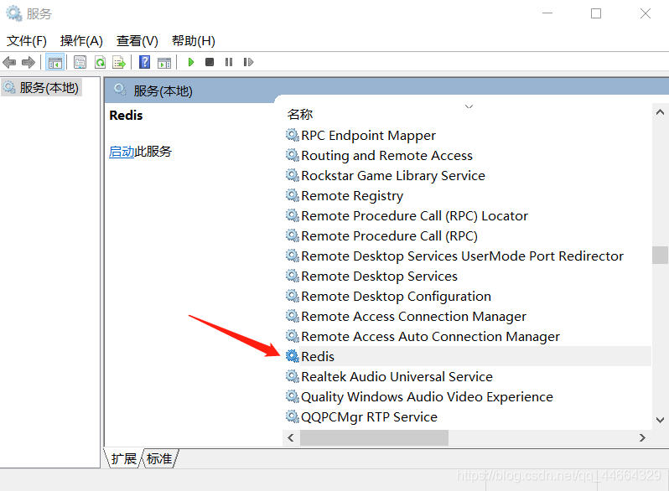Click the Pause Service toolbar icon

[228, 62]
